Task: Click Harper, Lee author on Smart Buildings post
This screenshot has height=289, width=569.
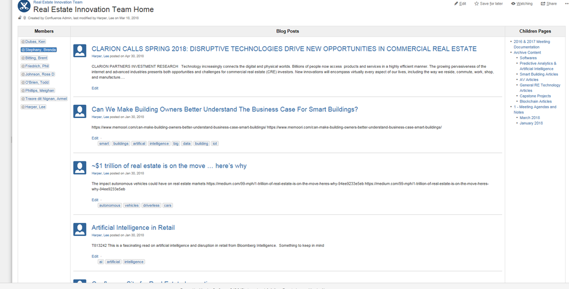Action: click(100, 117)
